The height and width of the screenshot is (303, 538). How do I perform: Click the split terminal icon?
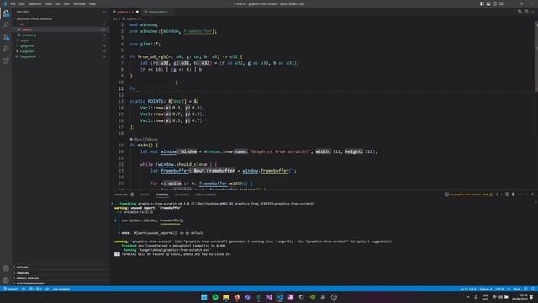(x=507, y=194)
